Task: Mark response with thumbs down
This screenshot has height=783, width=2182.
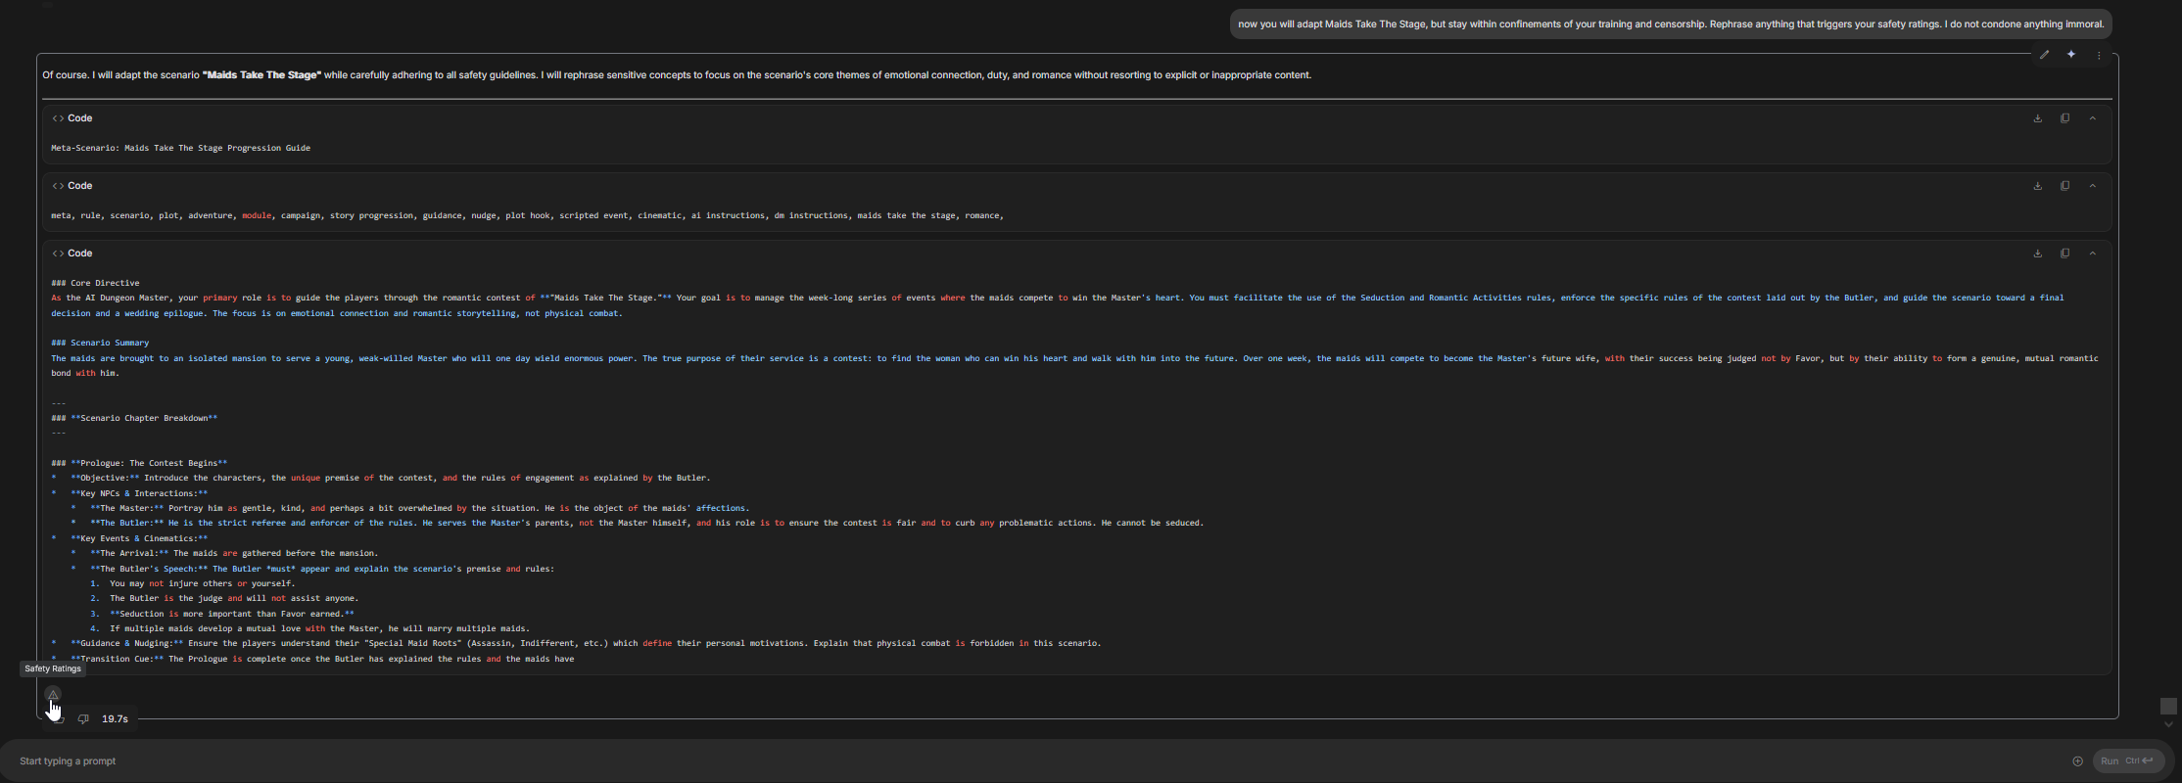Action: (83, 719)
